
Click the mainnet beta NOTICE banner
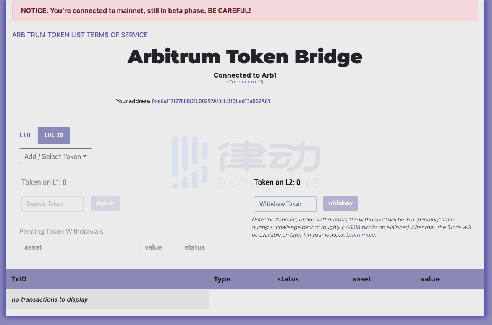coord(245,10)
